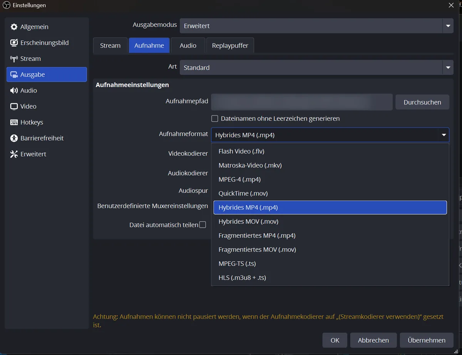Select Fragmentiertes MOV (.mov) option

pos(330,250)
